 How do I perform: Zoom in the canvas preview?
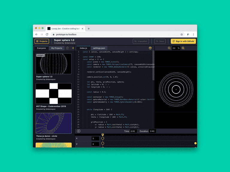coord(183,48)
